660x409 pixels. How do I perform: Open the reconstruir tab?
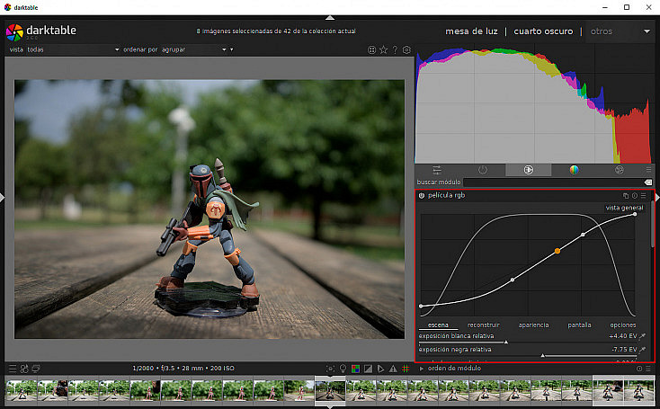pyautogui.click(x=483, y=325)
